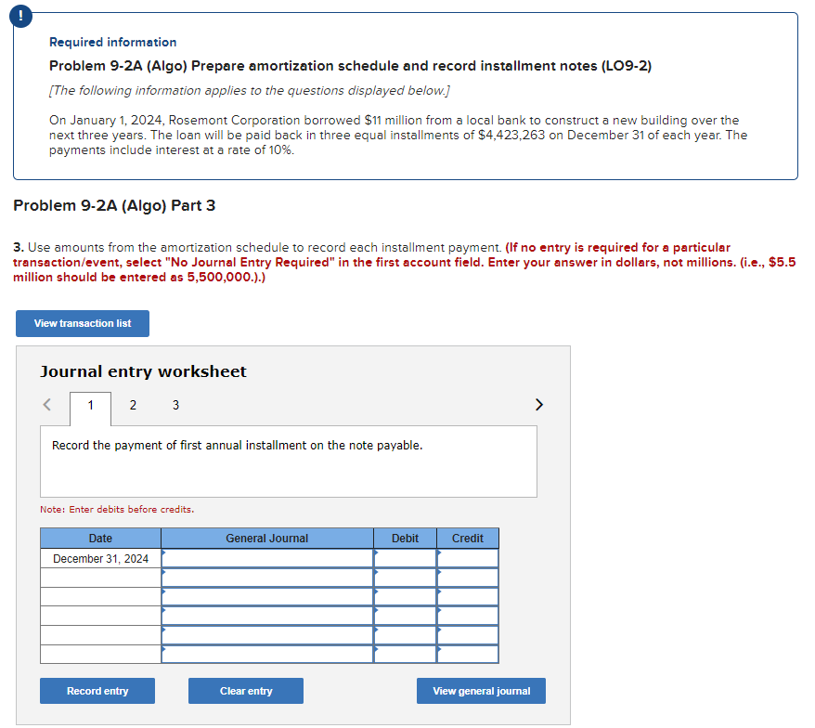This screenshot has height=728, width=815.
Task: Select the December 31, 2024 date cell
Action: [x=99, y=558]
